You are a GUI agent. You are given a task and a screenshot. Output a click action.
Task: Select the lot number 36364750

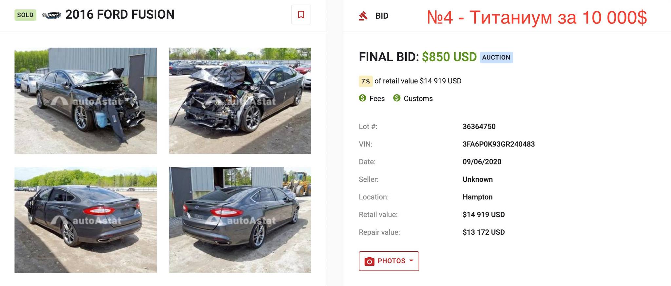coord(479,126)
